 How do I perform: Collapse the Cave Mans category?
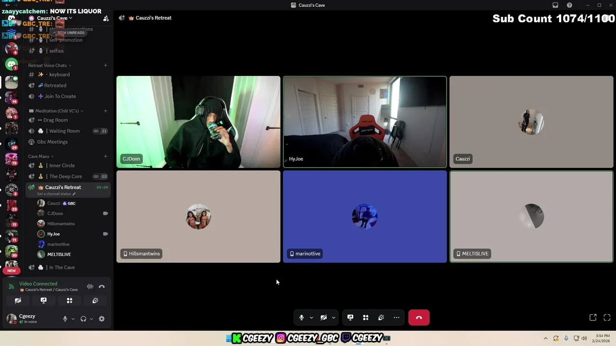41,156
